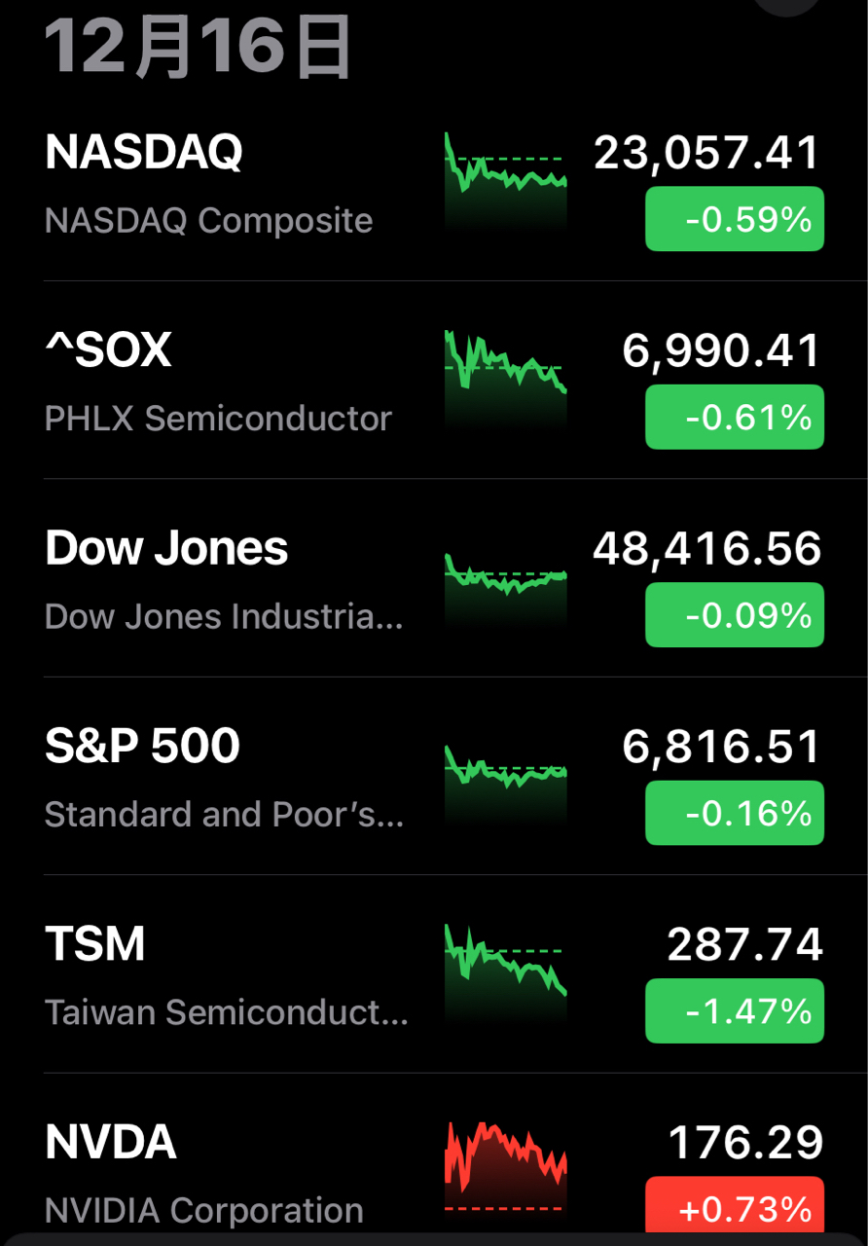Toggle the NVDA +0.73% red badge

(x=735, y=1209)
